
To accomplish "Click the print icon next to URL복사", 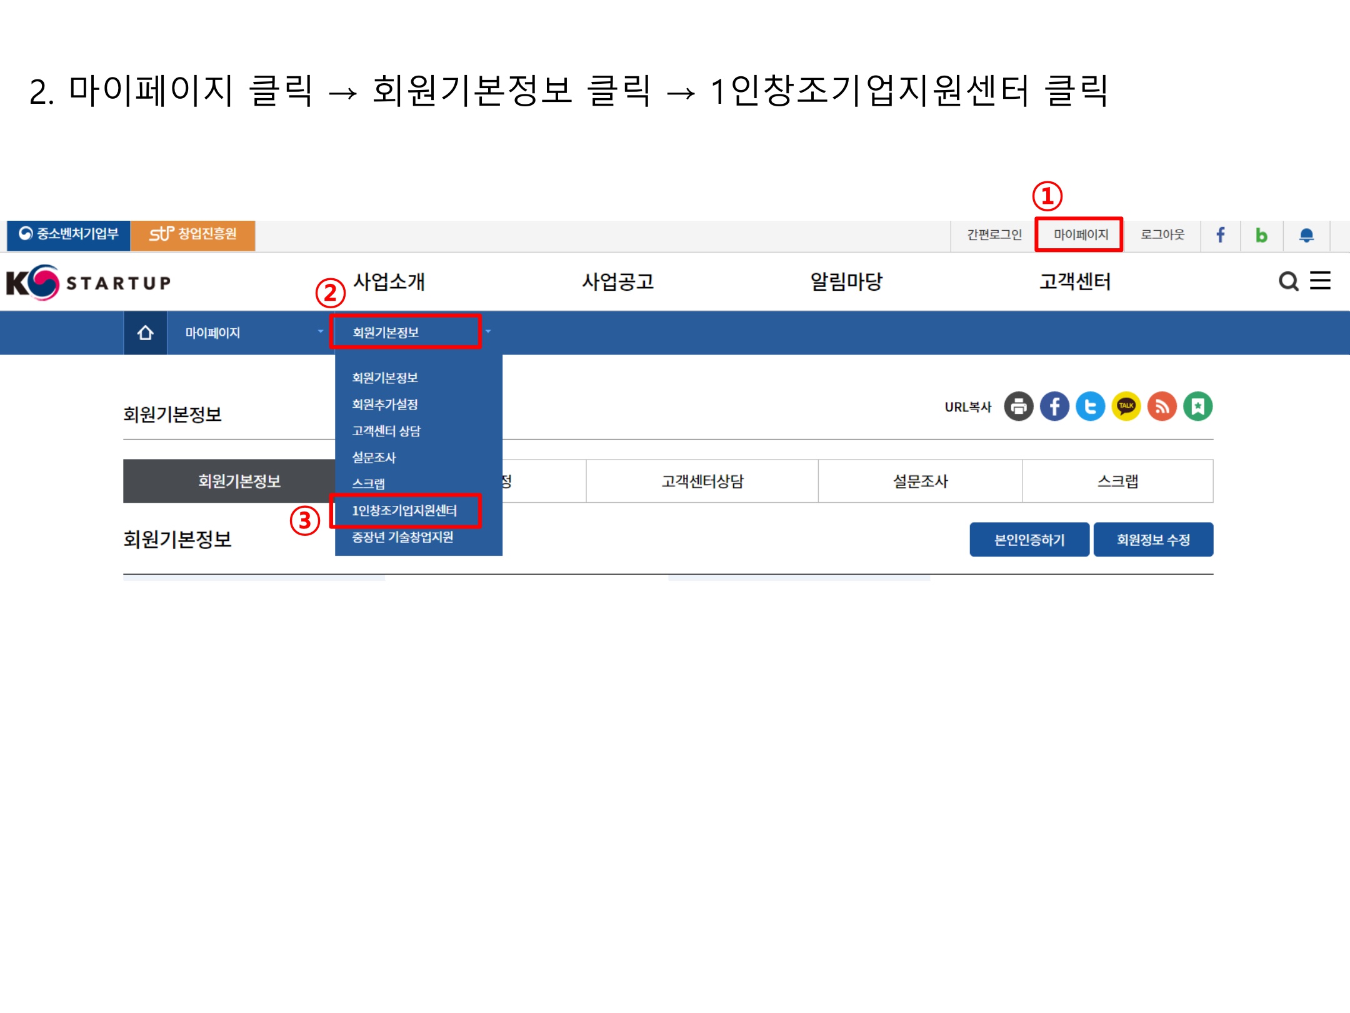I will point(1019,407).
